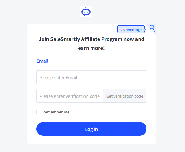This screenshot has height=152, width=185.
Task: Click the Join SaleSmartly Affiliate Program heading
Action: pyautogui.click(x=91, y=39)
